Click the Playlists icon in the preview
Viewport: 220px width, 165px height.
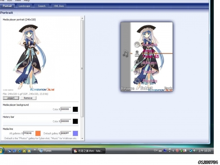point(137,80)
